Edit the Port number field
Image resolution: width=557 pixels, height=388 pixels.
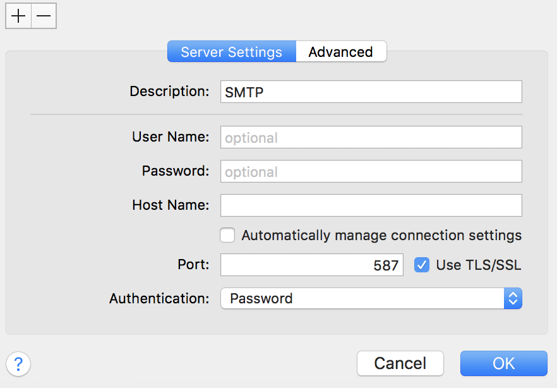click(x=311, y=265)
